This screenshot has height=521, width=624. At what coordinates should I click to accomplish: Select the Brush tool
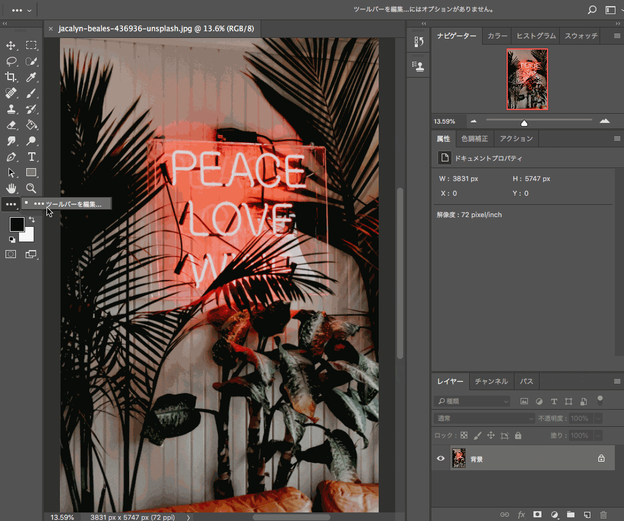tap(31, 93)
